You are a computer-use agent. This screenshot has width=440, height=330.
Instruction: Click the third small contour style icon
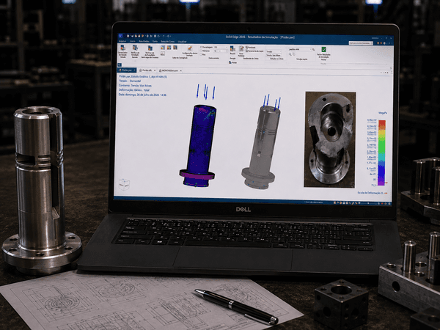175,48
